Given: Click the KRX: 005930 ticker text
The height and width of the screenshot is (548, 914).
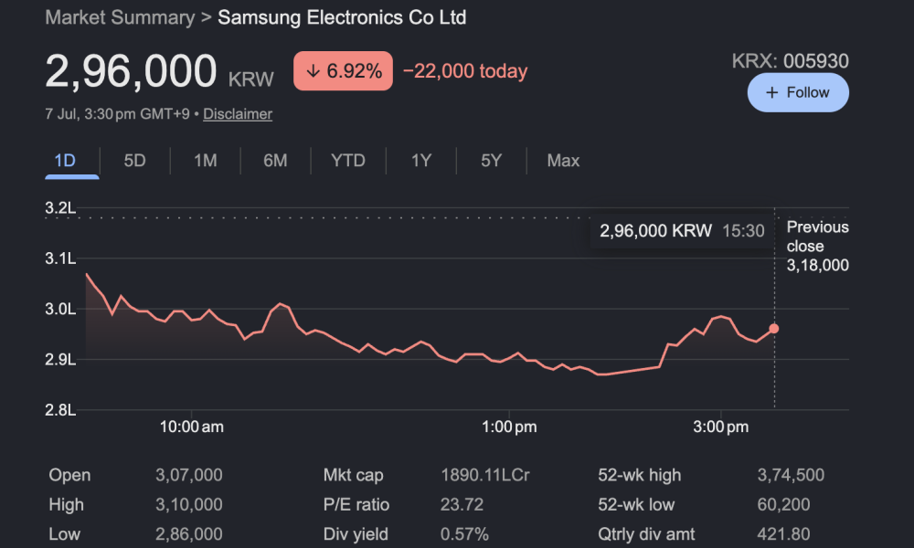Looking at the screenshot, I should coord(791,61).
